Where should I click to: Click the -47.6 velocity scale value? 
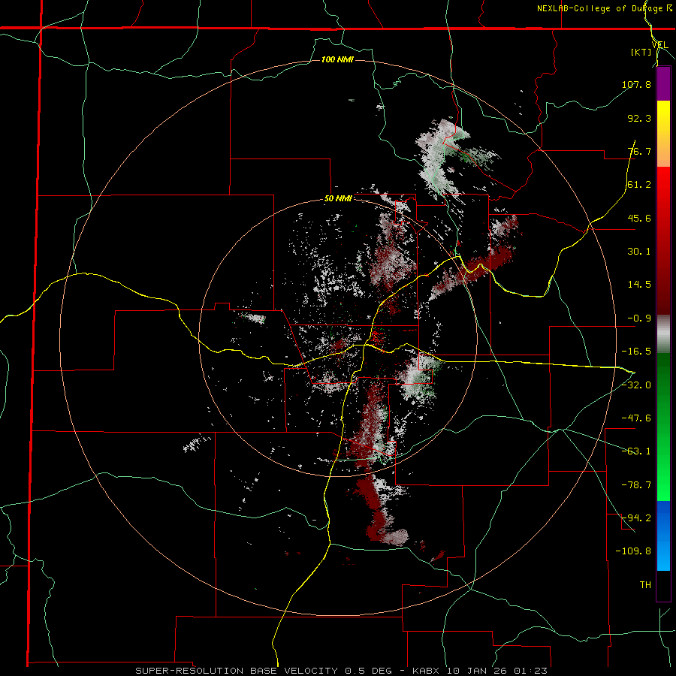pos(636,418)
